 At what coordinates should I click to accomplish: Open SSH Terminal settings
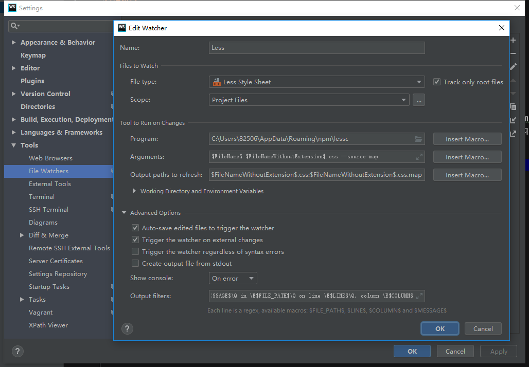click(48, 209)
